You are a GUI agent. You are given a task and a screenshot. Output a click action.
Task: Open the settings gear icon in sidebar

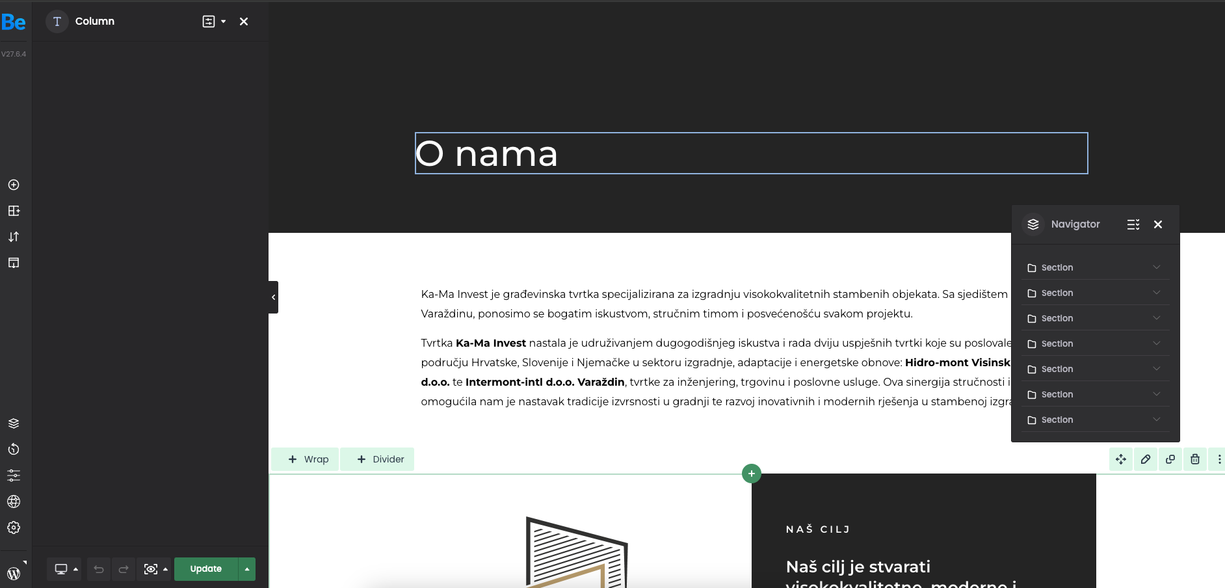tap(14, 528)
